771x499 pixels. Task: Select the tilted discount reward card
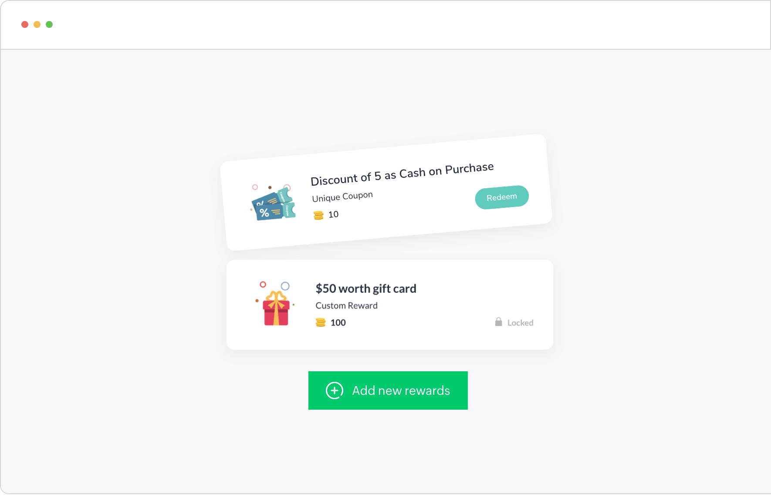[x=386, y=192]
